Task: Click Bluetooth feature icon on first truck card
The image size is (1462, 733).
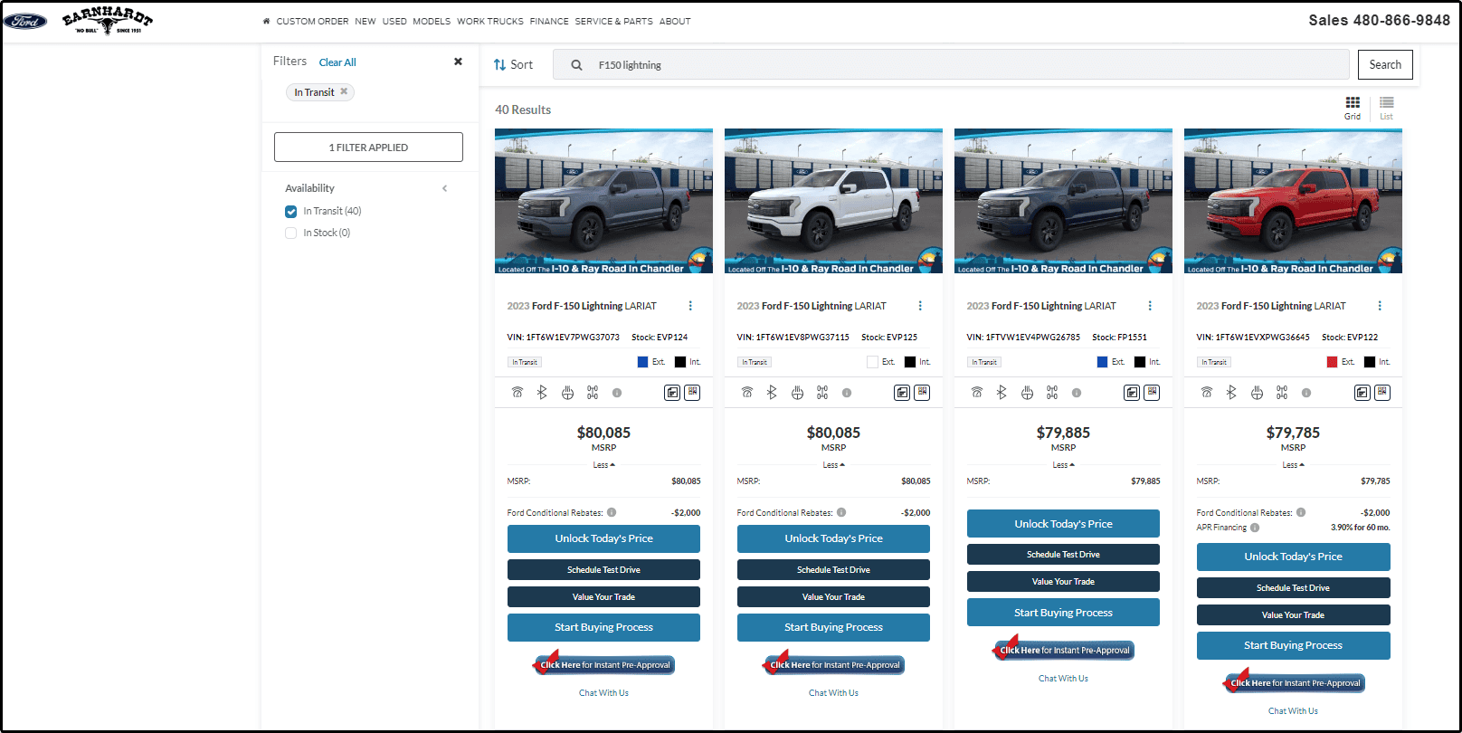Action: tap(542, 393)
